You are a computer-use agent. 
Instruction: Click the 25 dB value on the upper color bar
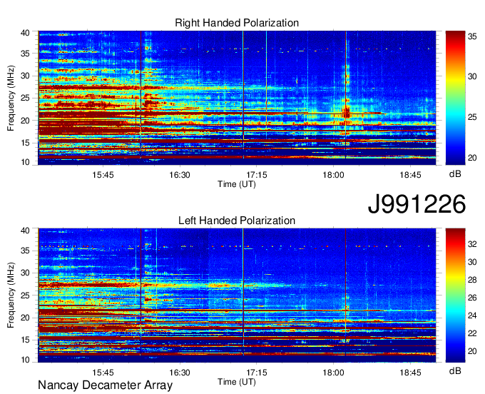point(472,117)
